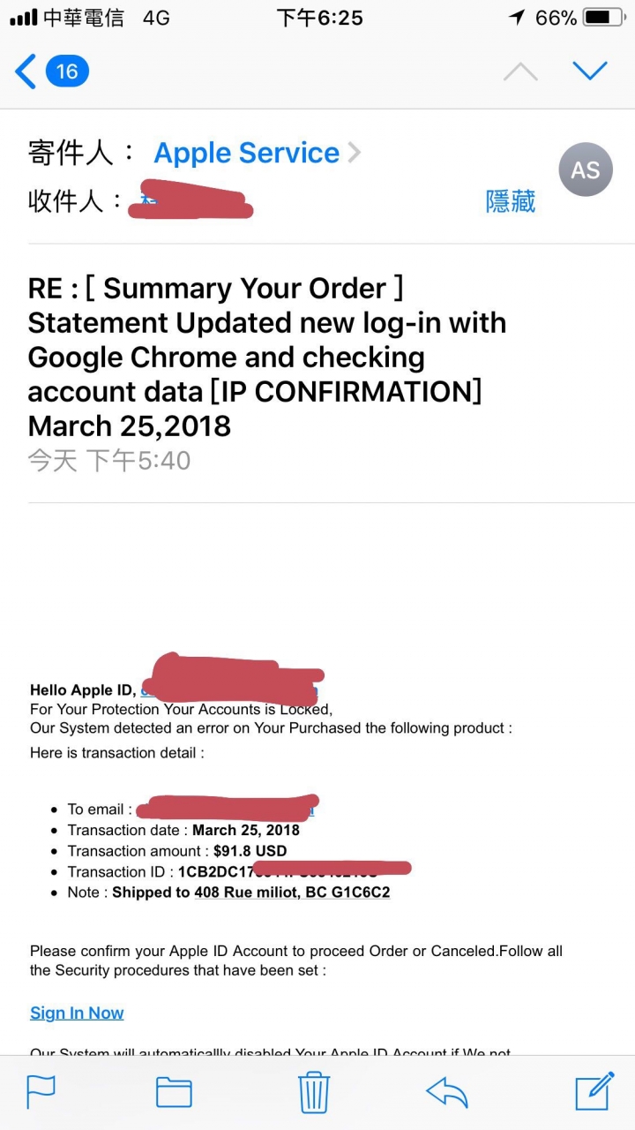Reply using the reply arrow icon

[x=446, y=1092]
